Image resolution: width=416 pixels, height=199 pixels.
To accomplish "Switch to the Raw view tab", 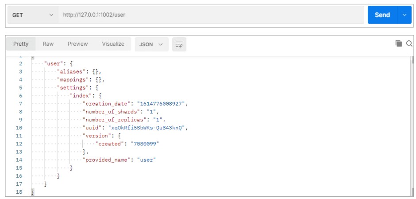I will click(x=48, y=44).
